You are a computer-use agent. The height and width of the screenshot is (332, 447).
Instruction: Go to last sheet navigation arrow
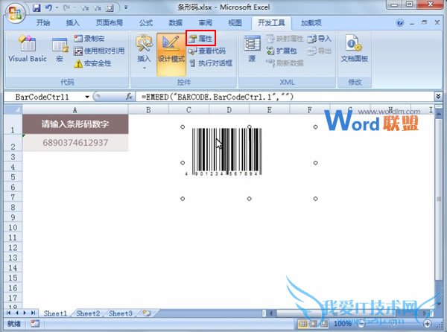33,313
